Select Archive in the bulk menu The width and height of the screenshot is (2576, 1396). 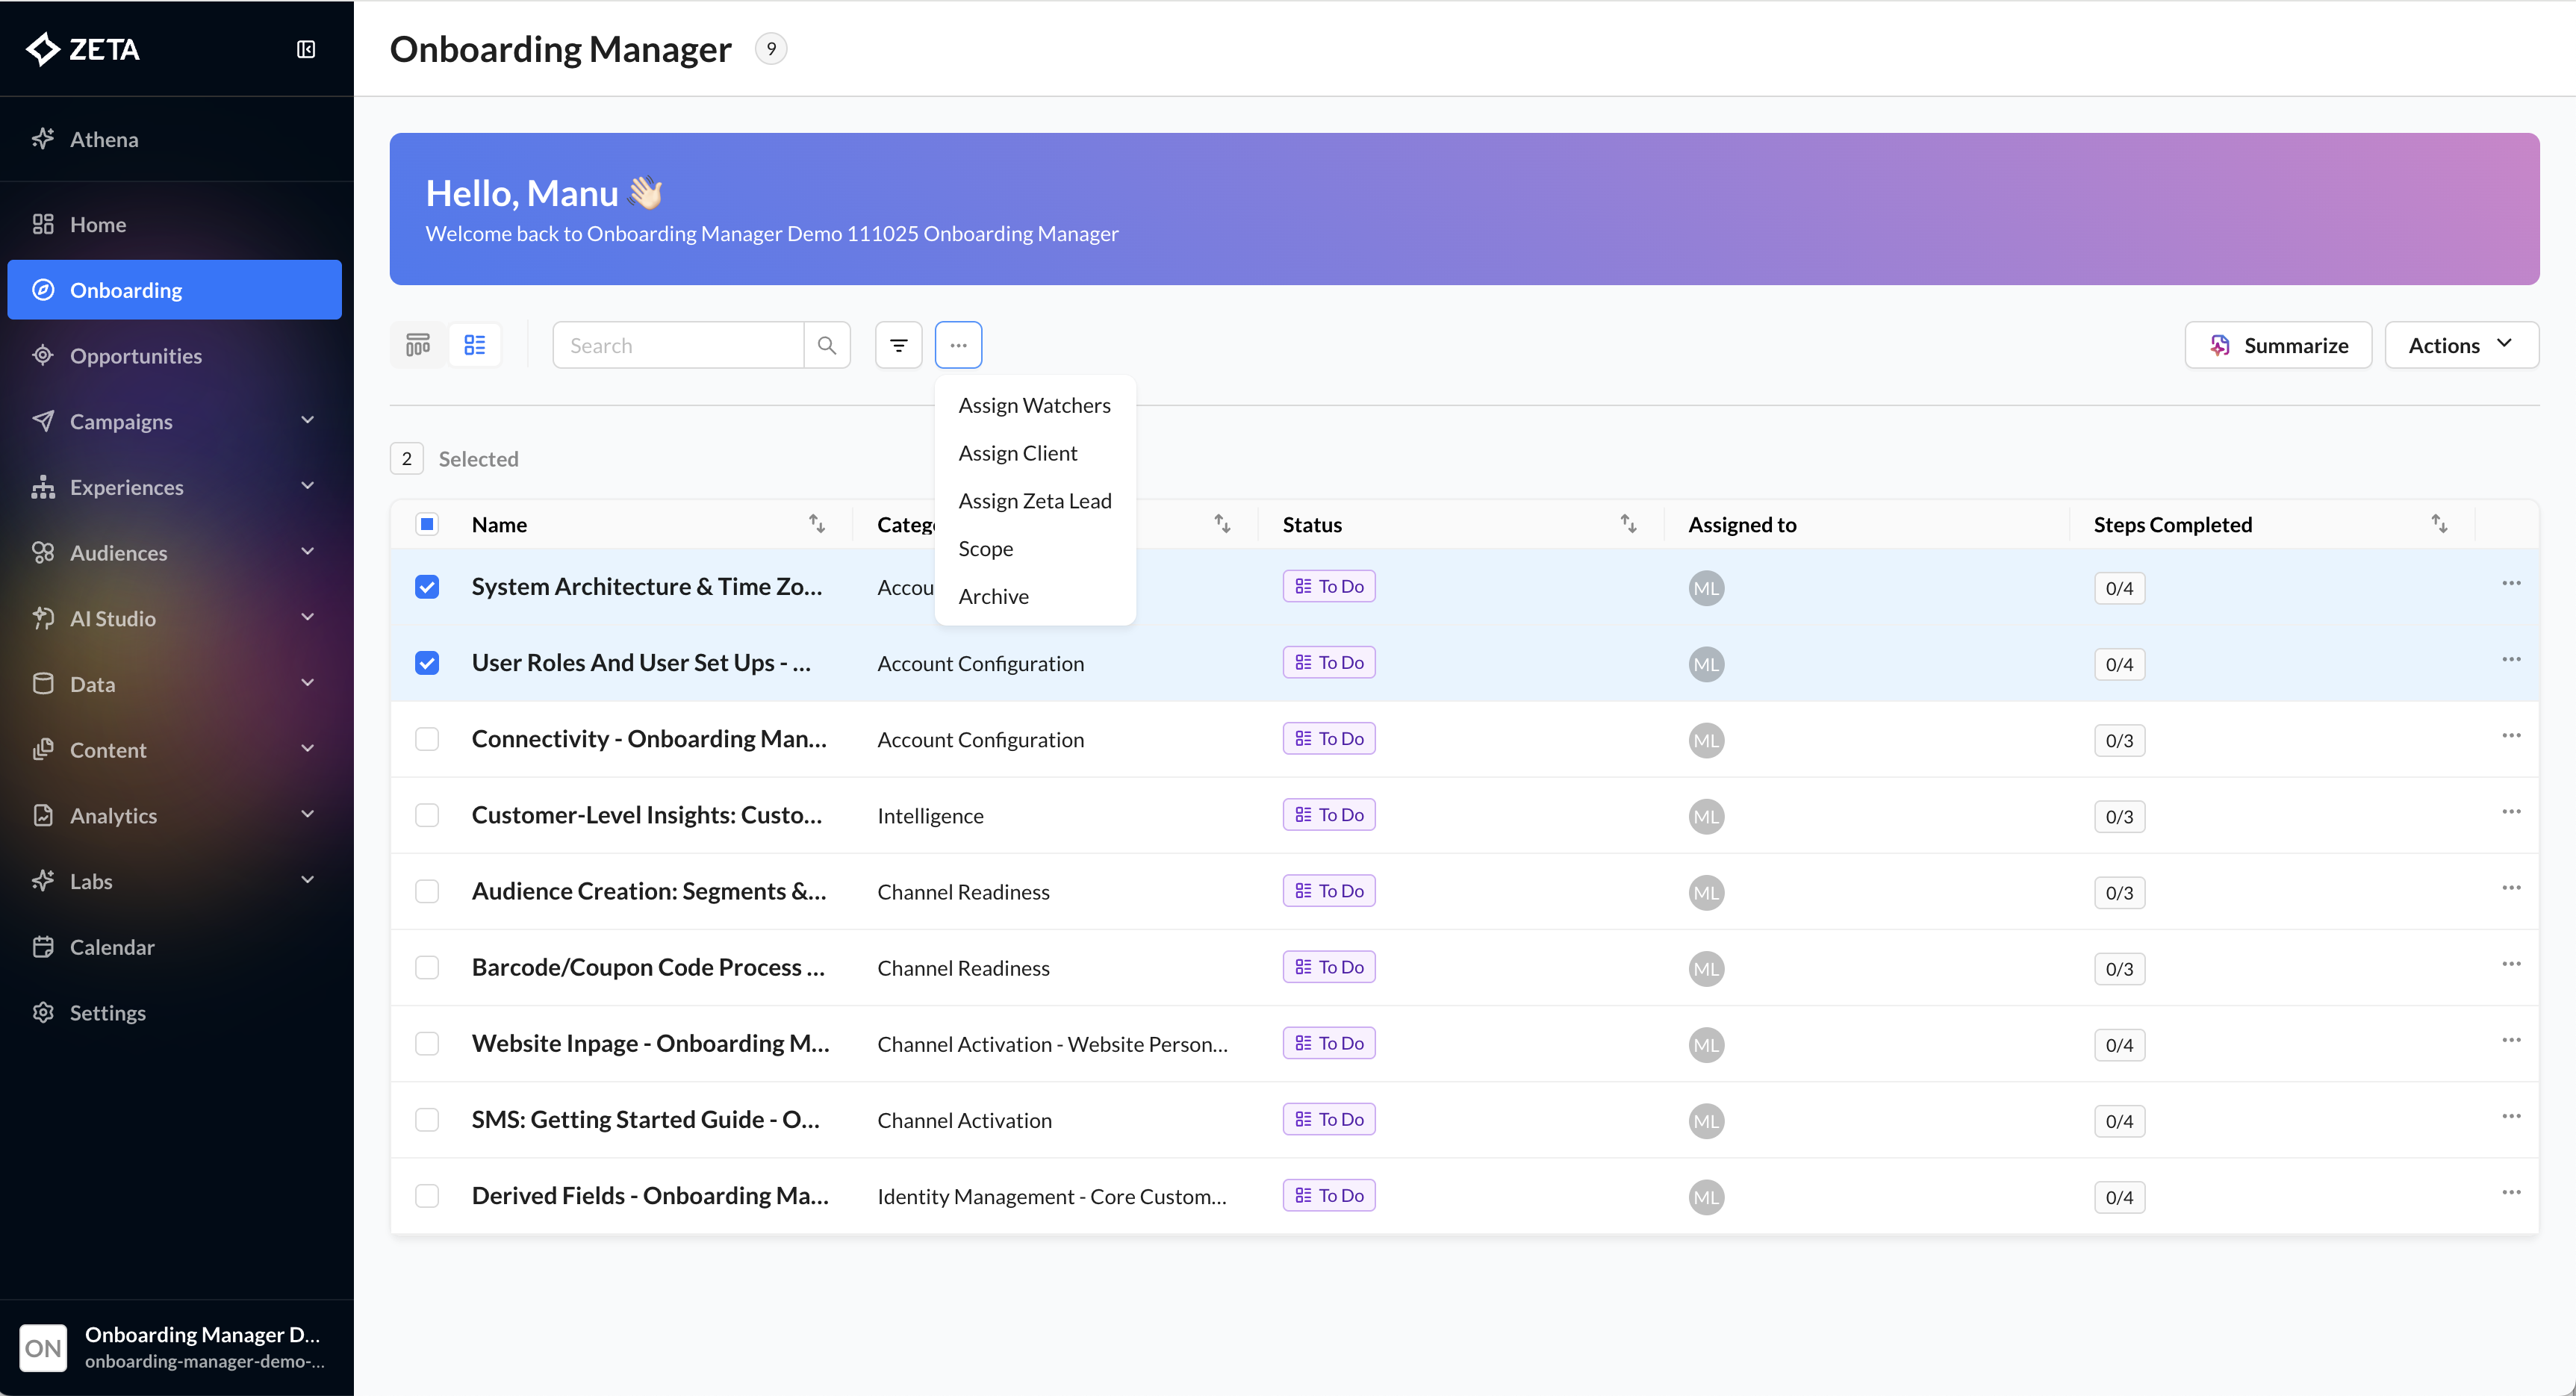point(993,596)
